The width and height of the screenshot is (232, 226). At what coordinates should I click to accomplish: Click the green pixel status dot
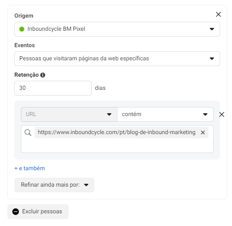22,29
